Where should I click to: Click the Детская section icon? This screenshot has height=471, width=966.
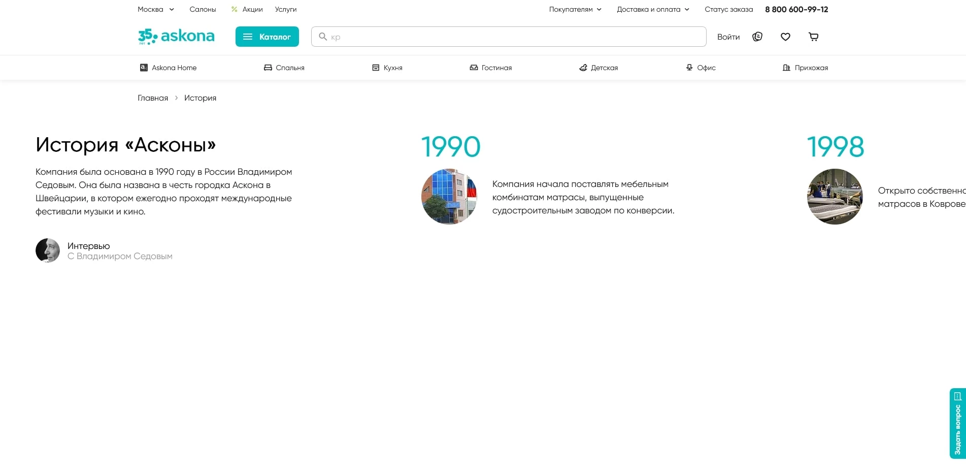[x=583, y=67]
